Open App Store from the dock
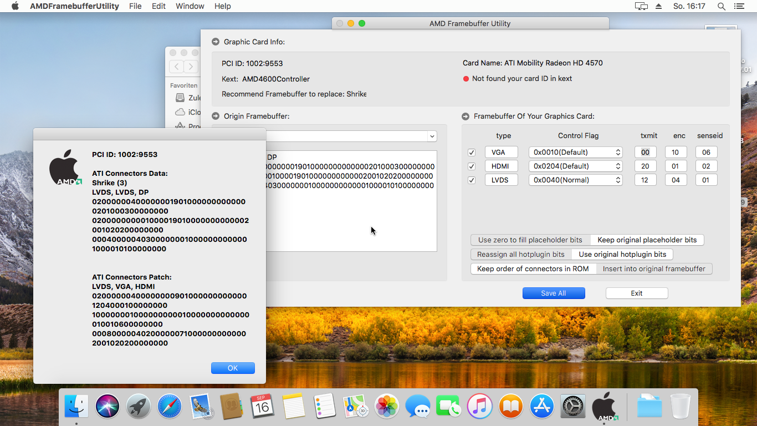The image size is (757, 426). click(x=542, y=406)
